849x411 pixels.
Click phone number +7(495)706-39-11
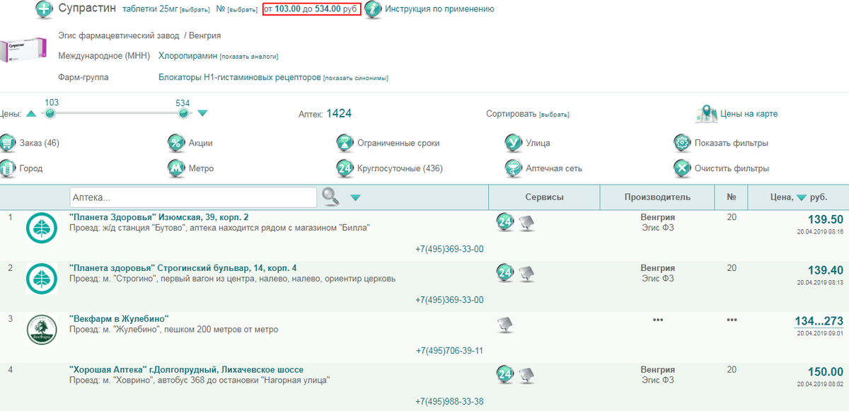click(x=450, y=350)
